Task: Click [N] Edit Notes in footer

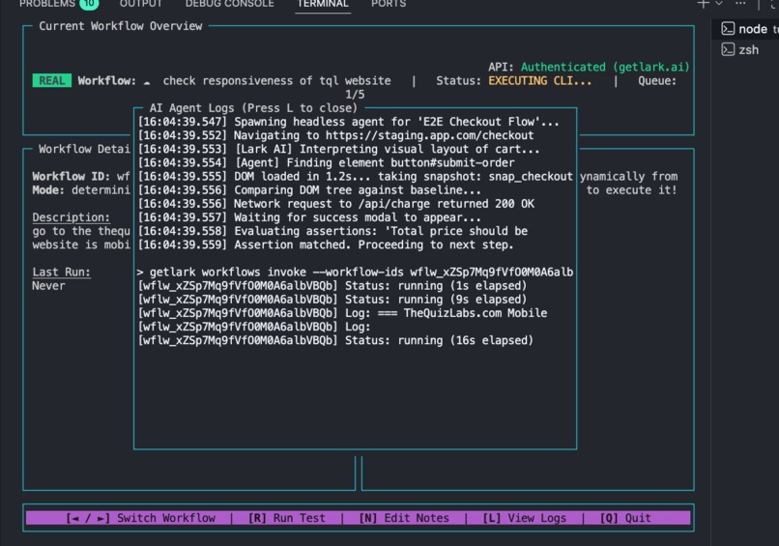Action: tap(404, 518)
